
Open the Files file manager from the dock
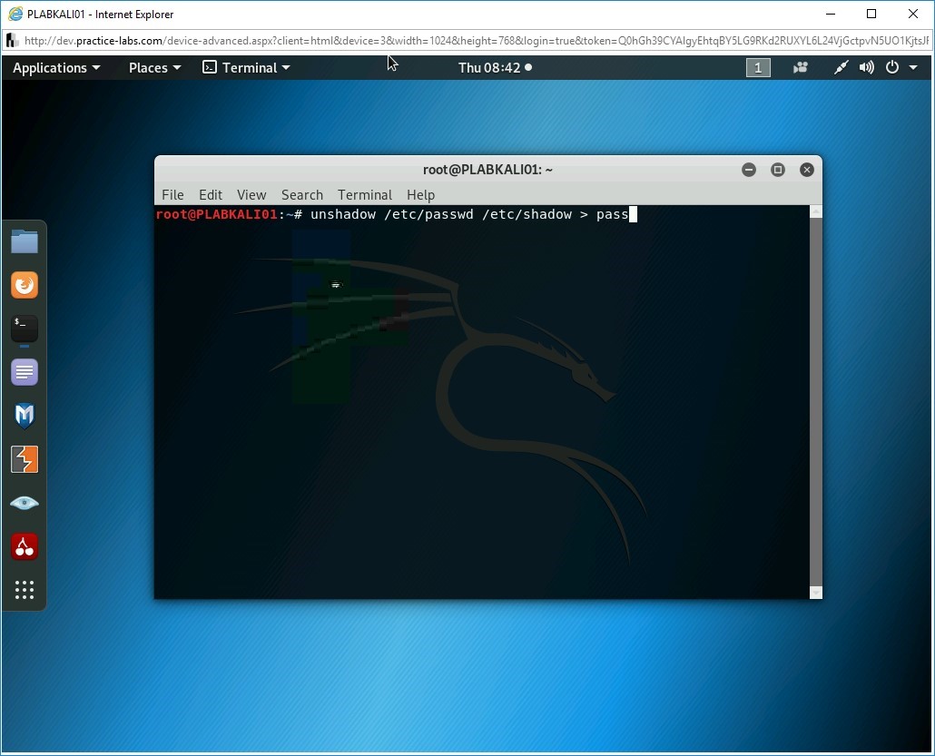point(24,241)
